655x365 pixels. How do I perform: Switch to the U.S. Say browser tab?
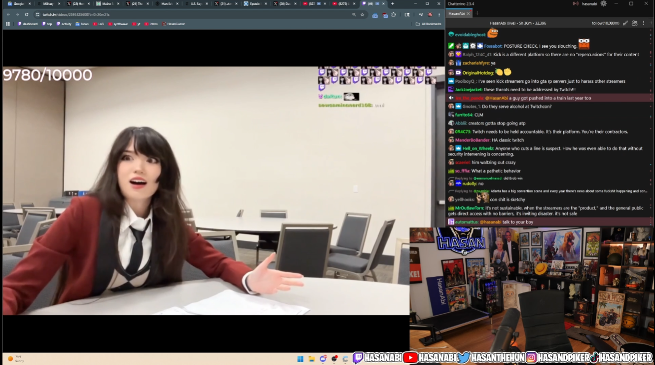(196, 4)
